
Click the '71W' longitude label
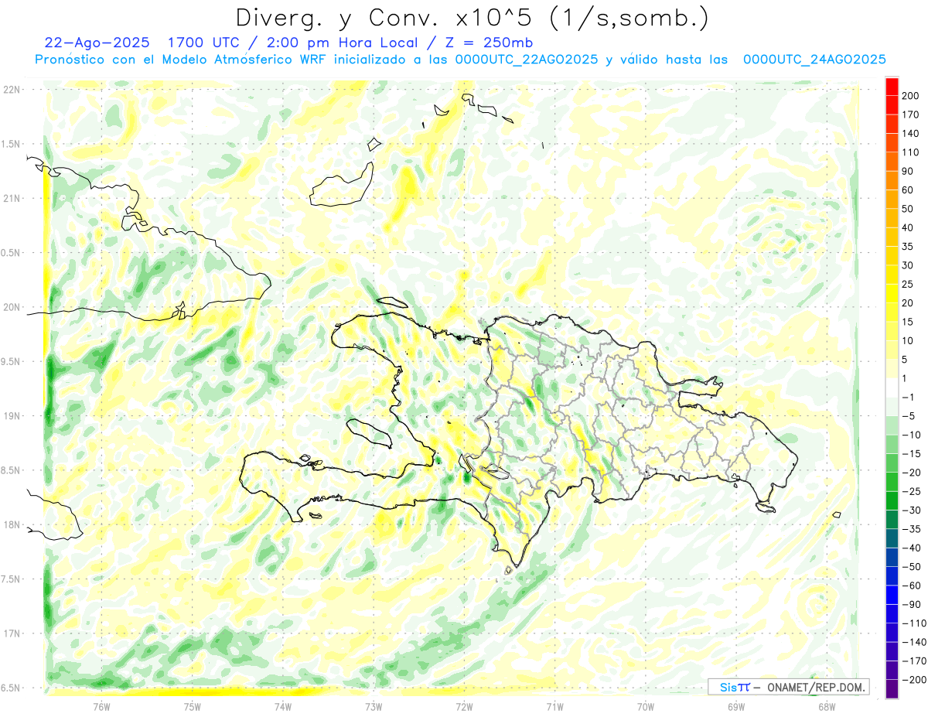(554, 706)
